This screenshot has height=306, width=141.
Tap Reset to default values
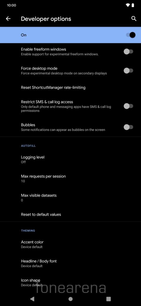(x=70, y=214)
